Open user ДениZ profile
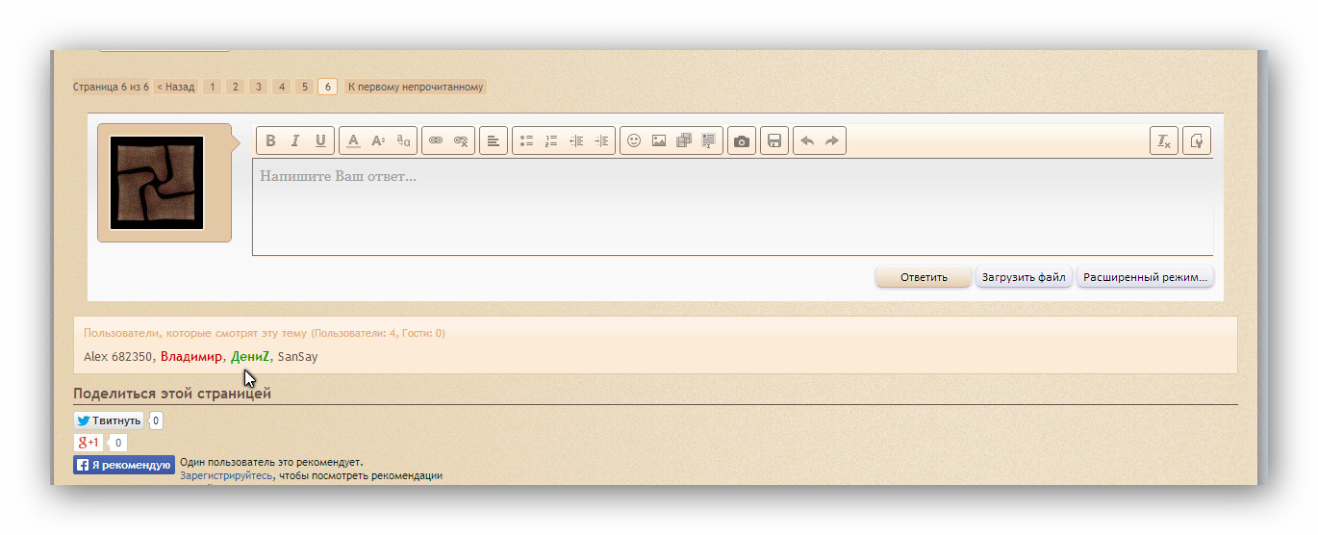This screenshot has width=1318, height=535. (x=250, y=357)
